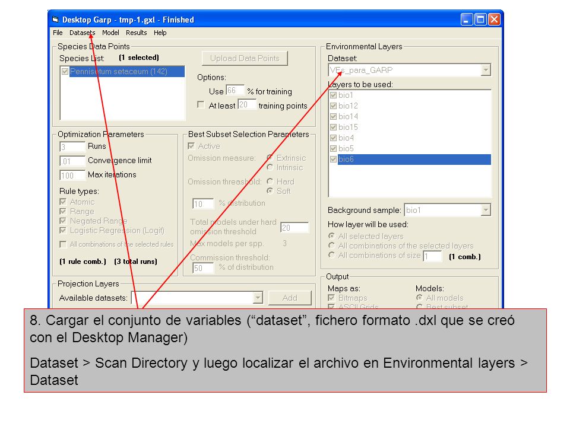The height and width of the screenshot is (427, 570).
Task: Open the environmental Dataset dropdown
Action: pyautogui.click(x=486, y=70)
